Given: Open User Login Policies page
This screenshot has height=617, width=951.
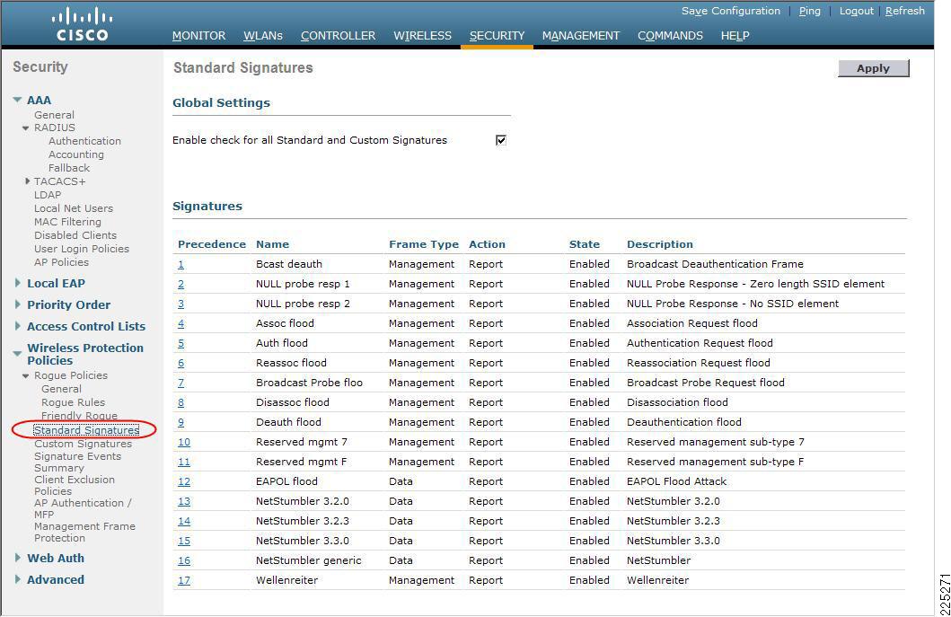Looking at the screenshot, I should click(82, 249).
